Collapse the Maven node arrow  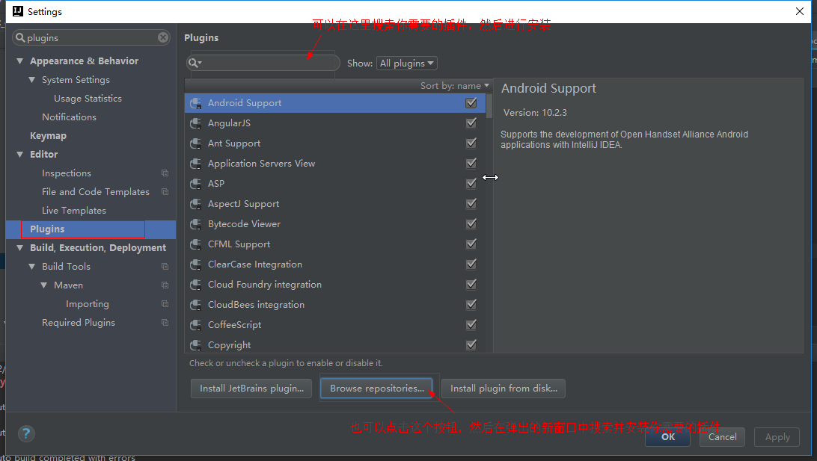point(43,285)
